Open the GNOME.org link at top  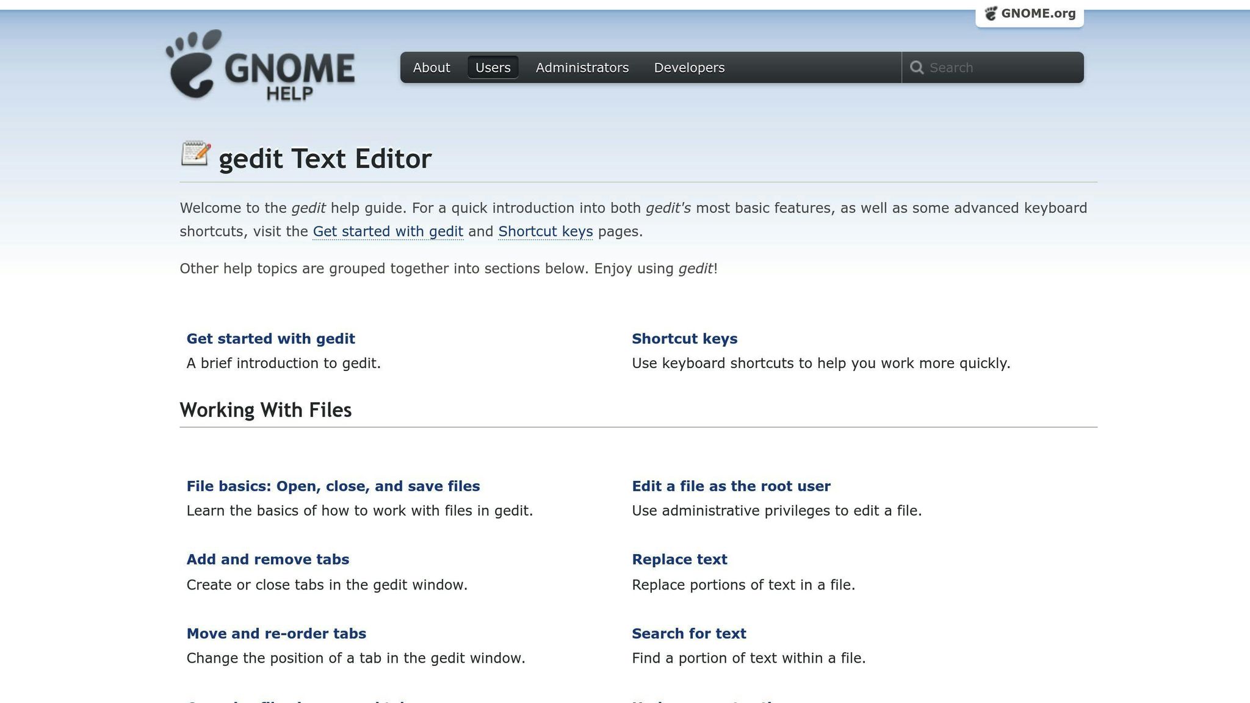[x=1030, y=13]
